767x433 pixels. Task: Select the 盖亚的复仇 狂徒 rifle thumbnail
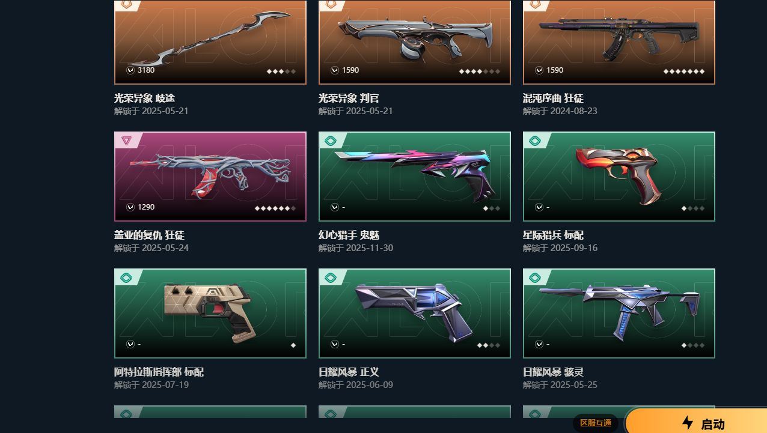pyautogui.click(x=210, y=177)
